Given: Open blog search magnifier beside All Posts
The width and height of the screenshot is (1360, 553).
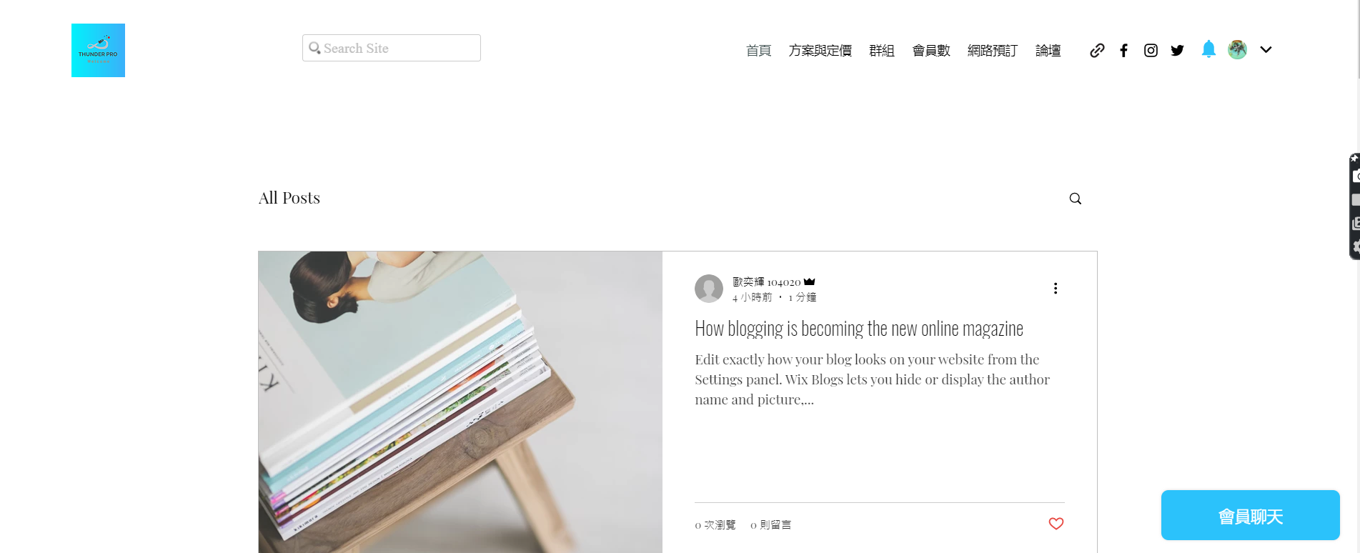Looking at the screenshot, I should (1075, 199).
